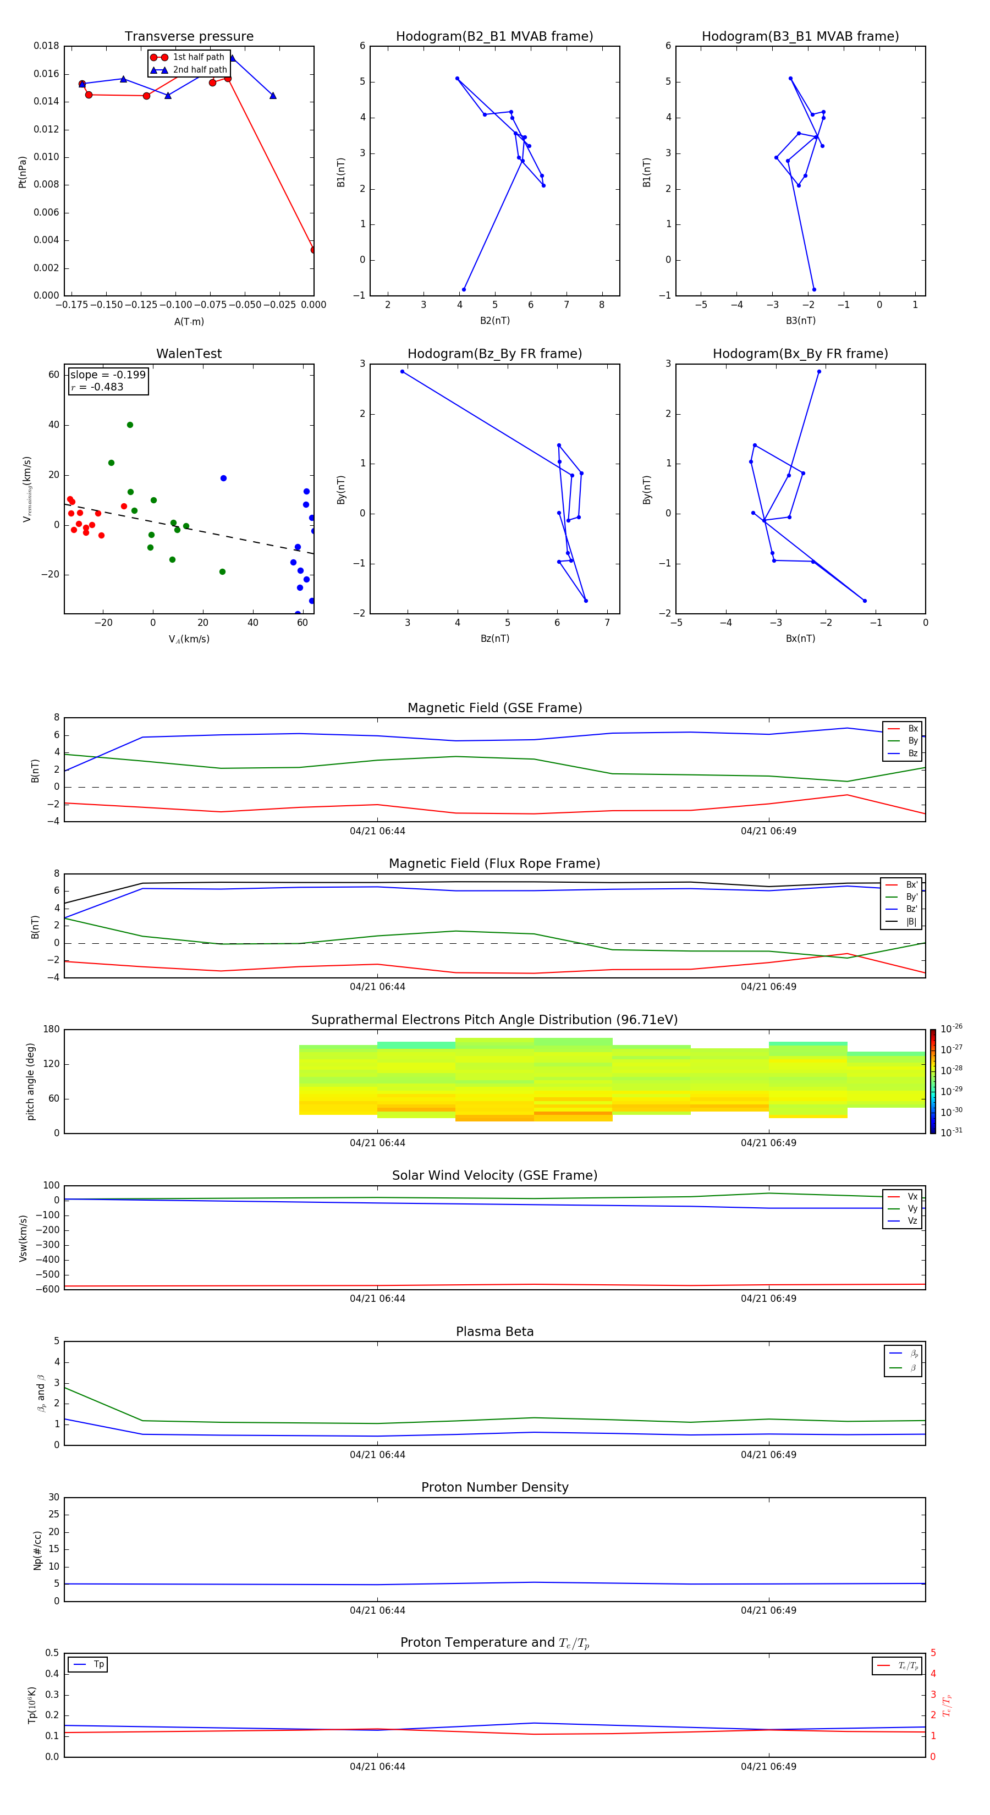Click the β legend entry in Plasma Beta
This screenshot has height=1815, width=990.
[x=903, y=1368]
